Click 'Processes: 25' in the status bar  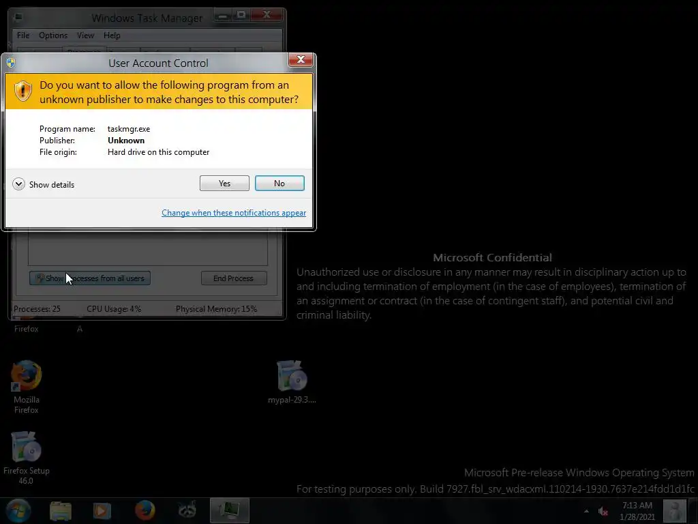pos(37,309)
